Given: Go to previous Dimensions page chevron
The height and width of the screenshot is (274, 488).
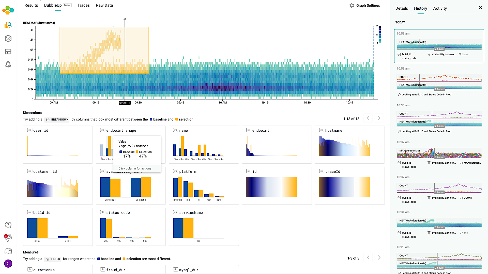Looking at the screenshot, I should coord(368,118).
